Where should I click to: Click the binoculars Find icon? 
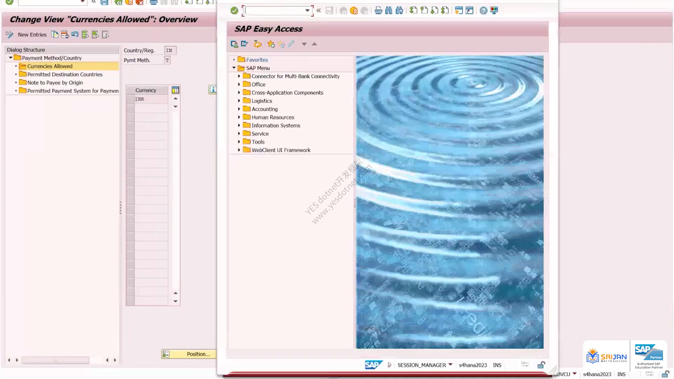tap(389, 11)
